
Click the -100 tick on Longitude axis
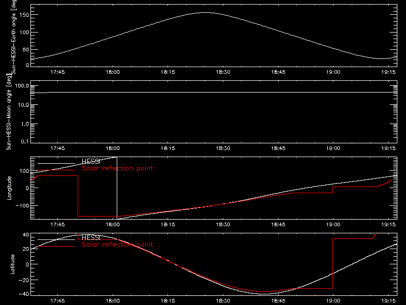tap(22, 205)
